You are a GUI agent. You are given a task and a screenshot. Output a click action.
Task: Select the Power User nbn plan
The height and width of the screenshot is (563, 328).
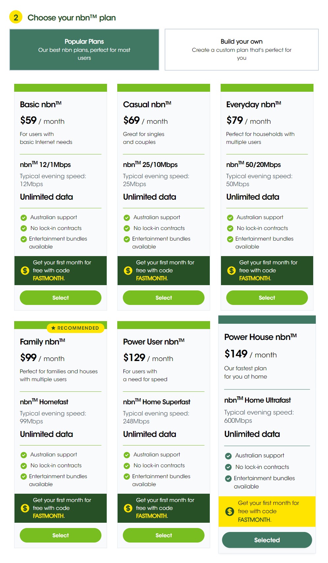pyautogui.click(x=163, y=535)
